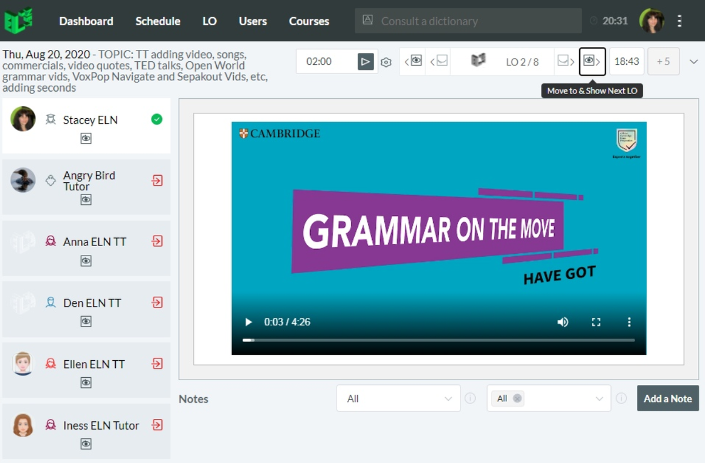
Task: Click the Ellen ELN TT participant name
Action: (x=94, y=364)
